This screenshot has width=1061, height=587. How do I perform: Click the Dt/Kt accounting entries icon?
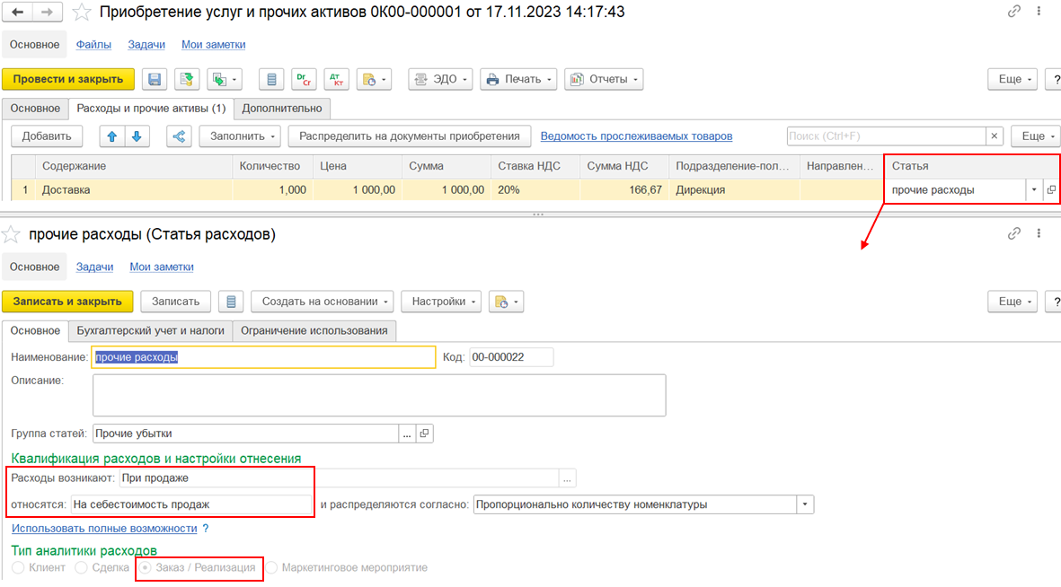click(x=336, y=79)
